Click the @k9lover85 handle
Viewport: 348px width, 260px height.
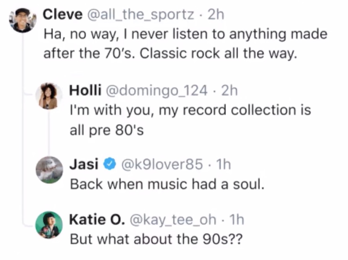pos(162,164)
